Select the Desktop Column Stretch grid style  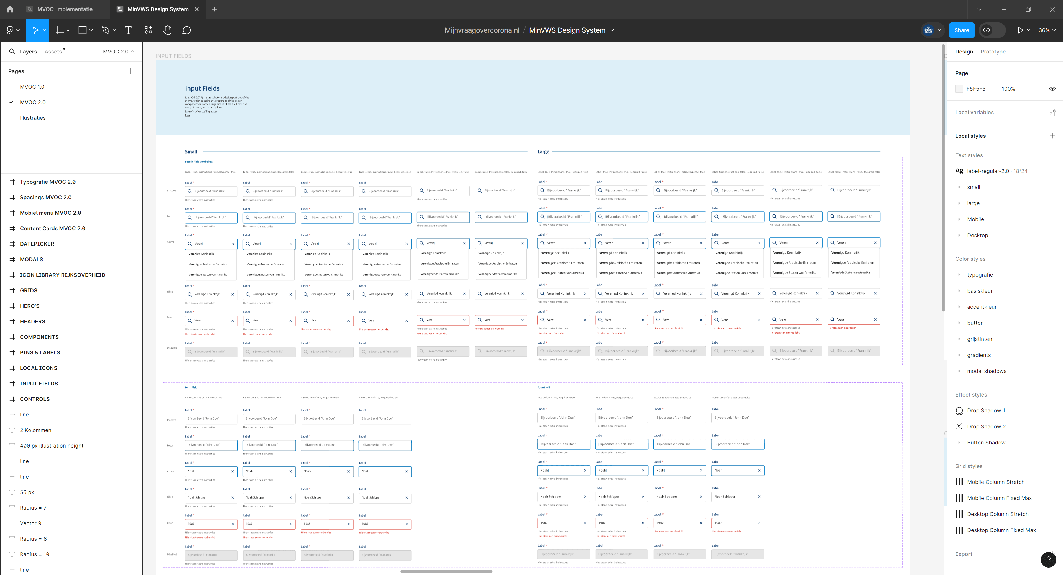coord(997,514)
